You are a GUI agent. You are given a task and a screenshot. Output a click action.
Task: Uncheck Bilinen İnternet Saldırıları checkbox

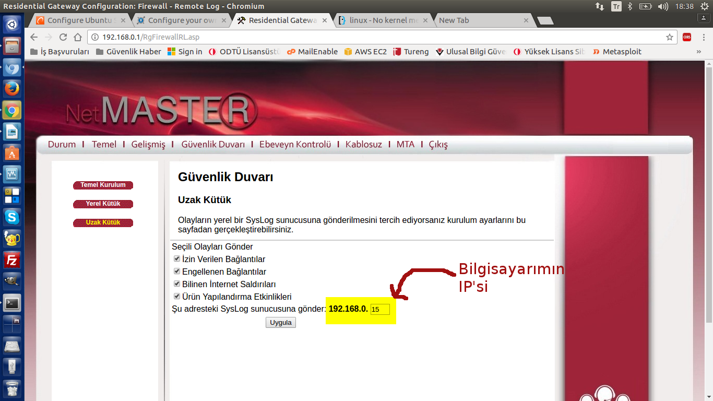tap(177, 284)
